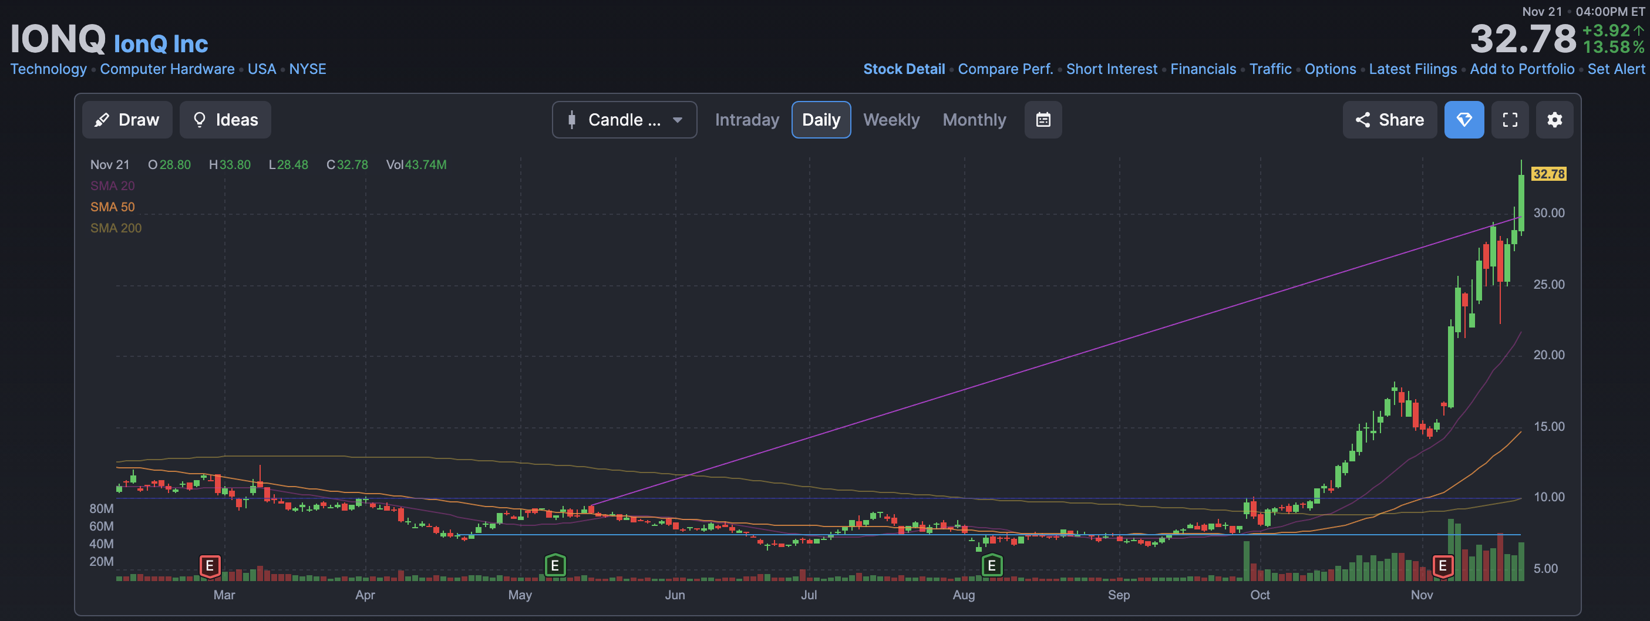Image resolution: width=1650 pixels, height=621 pixels.
Task: Click the August earnings E marker
Action: 992,566
